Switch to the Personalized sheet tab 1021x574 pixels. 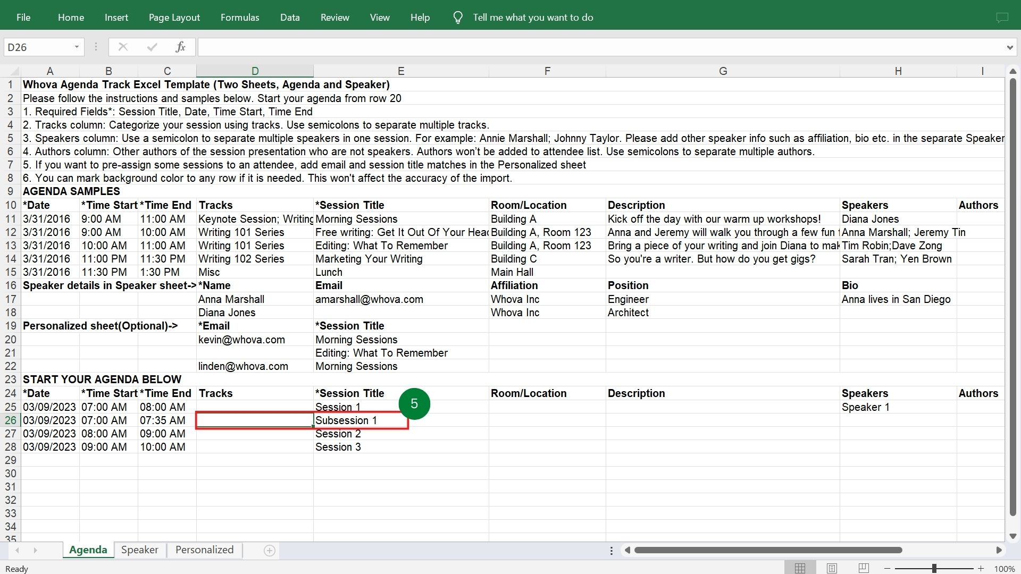point(204,550)
